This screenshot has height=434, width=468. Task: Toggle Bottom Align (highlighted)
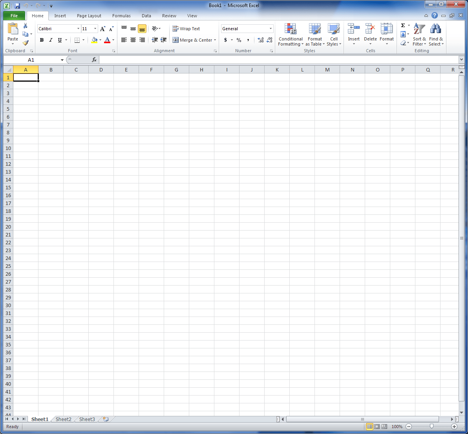(x=142, y=29)
